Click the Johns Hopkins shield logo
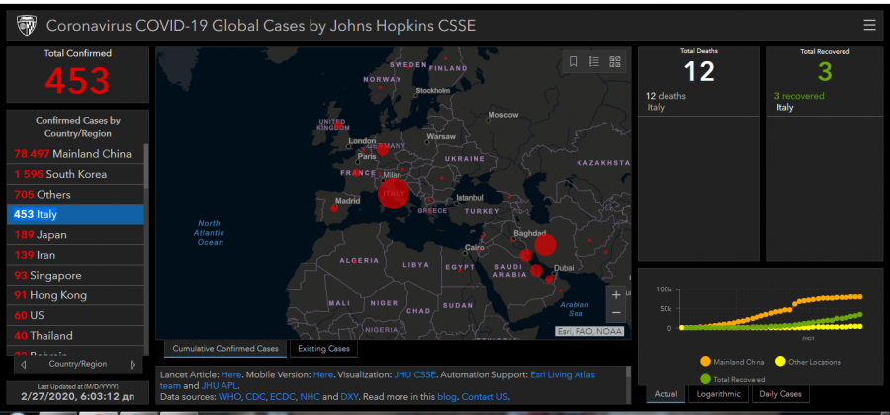 click(24, 25)
